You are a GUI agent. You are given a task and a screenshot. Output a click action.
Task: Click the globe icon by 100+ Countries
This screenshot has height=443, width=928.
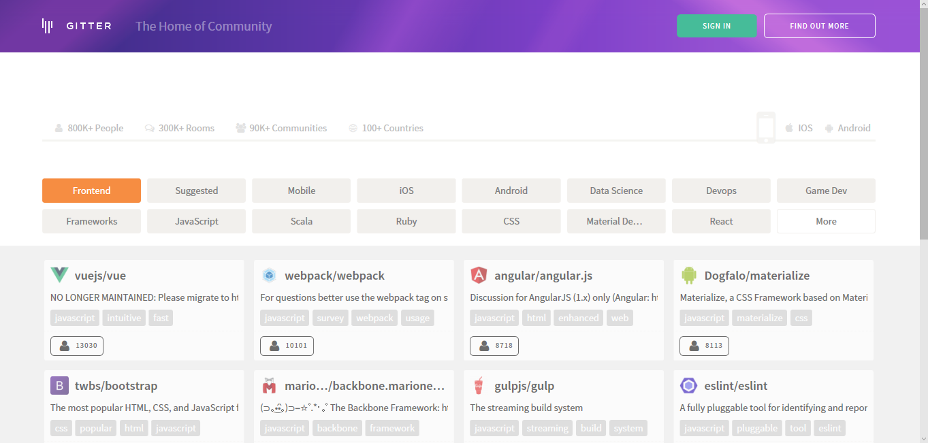point(353,128)
